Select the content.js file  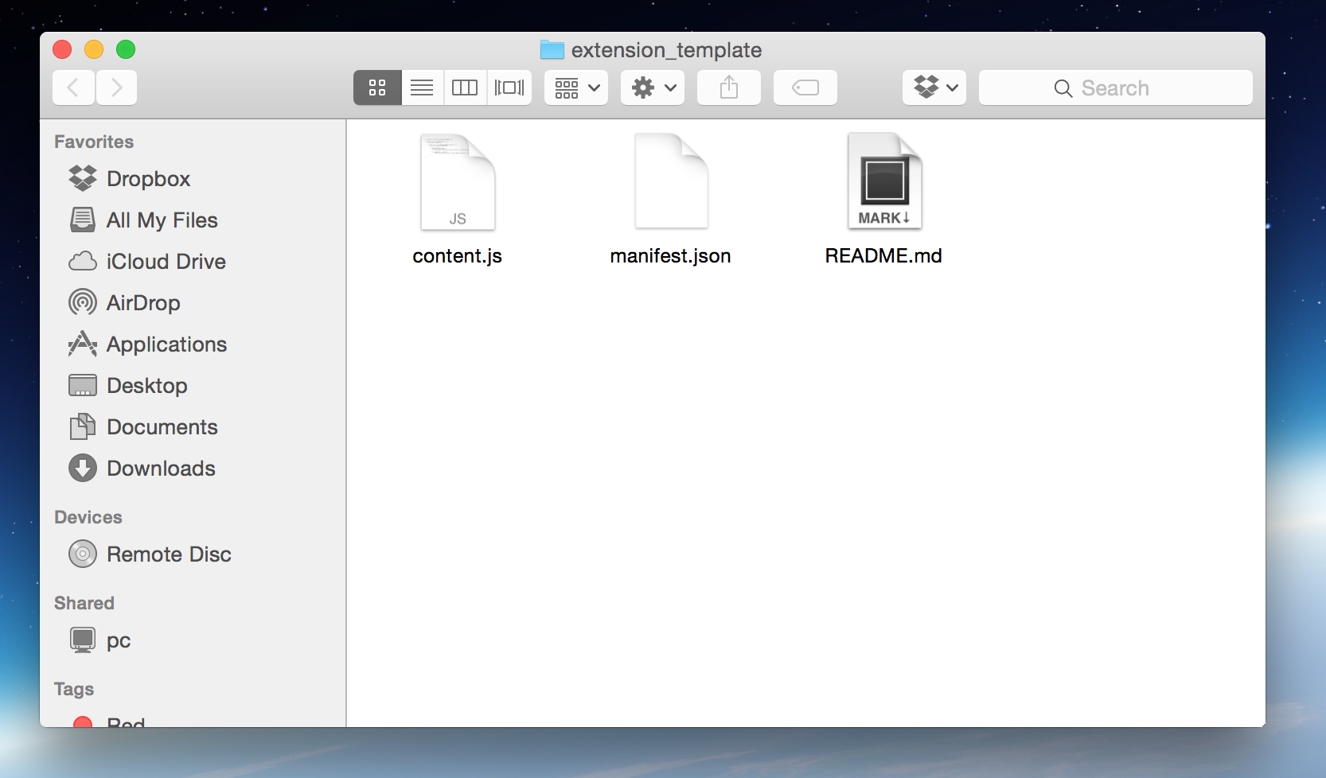tap(458, 183)
